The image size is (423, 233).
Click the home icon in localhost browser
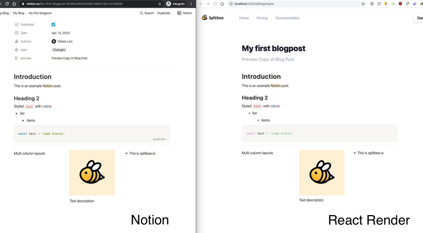pyautogui.click(x=222, y=4)
